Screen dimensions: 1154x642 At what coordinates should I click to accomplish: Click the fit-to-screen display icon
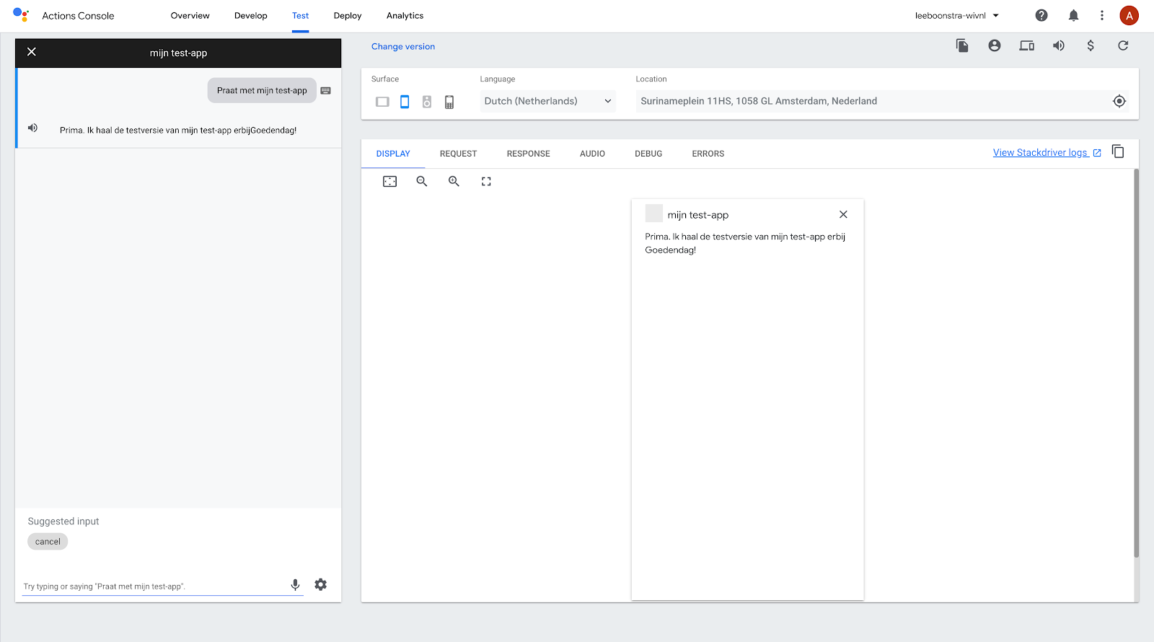coord(389,182)
